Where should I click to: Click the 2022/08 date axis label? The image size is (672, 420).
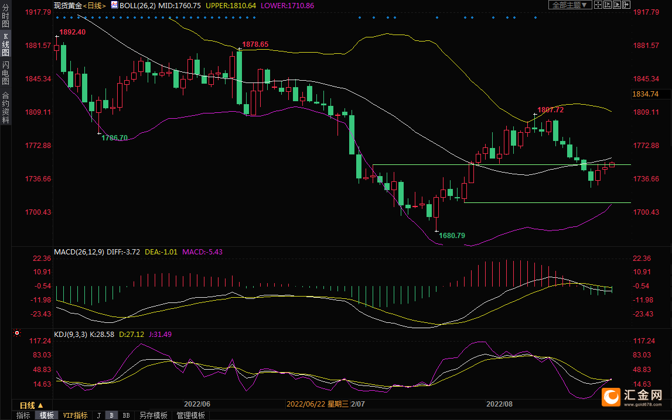point(499,404)
